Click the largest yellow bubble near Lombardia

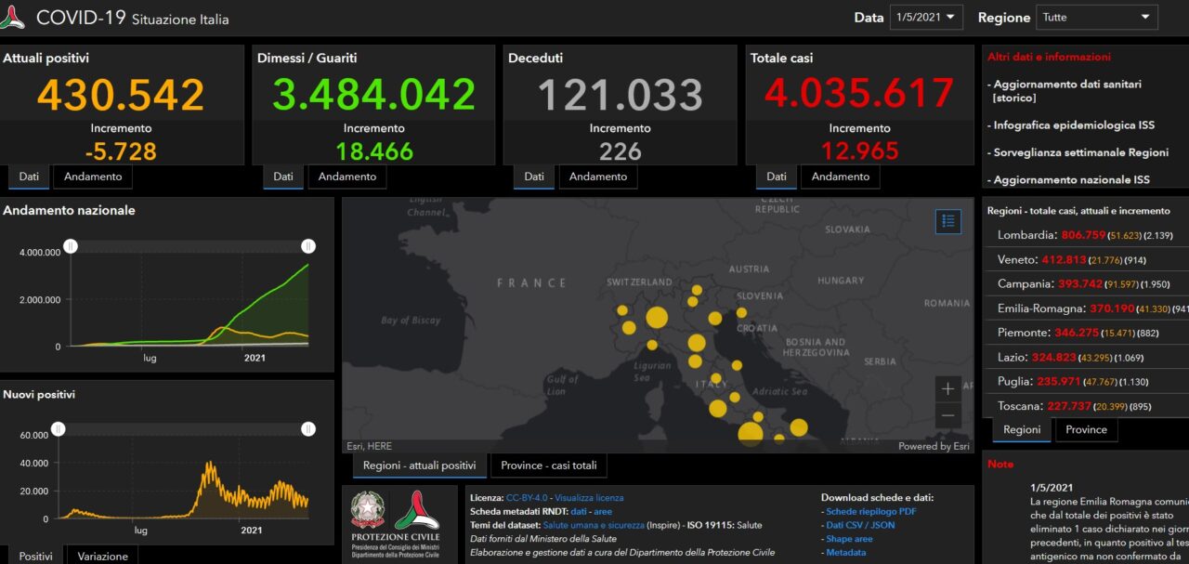click(x=656, y=318)
